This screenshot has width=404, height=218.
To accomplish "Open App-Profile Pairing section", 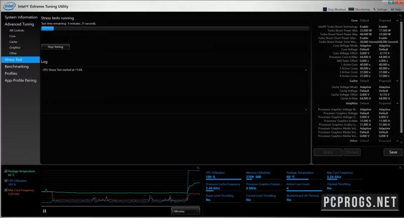I will point(20,81).
